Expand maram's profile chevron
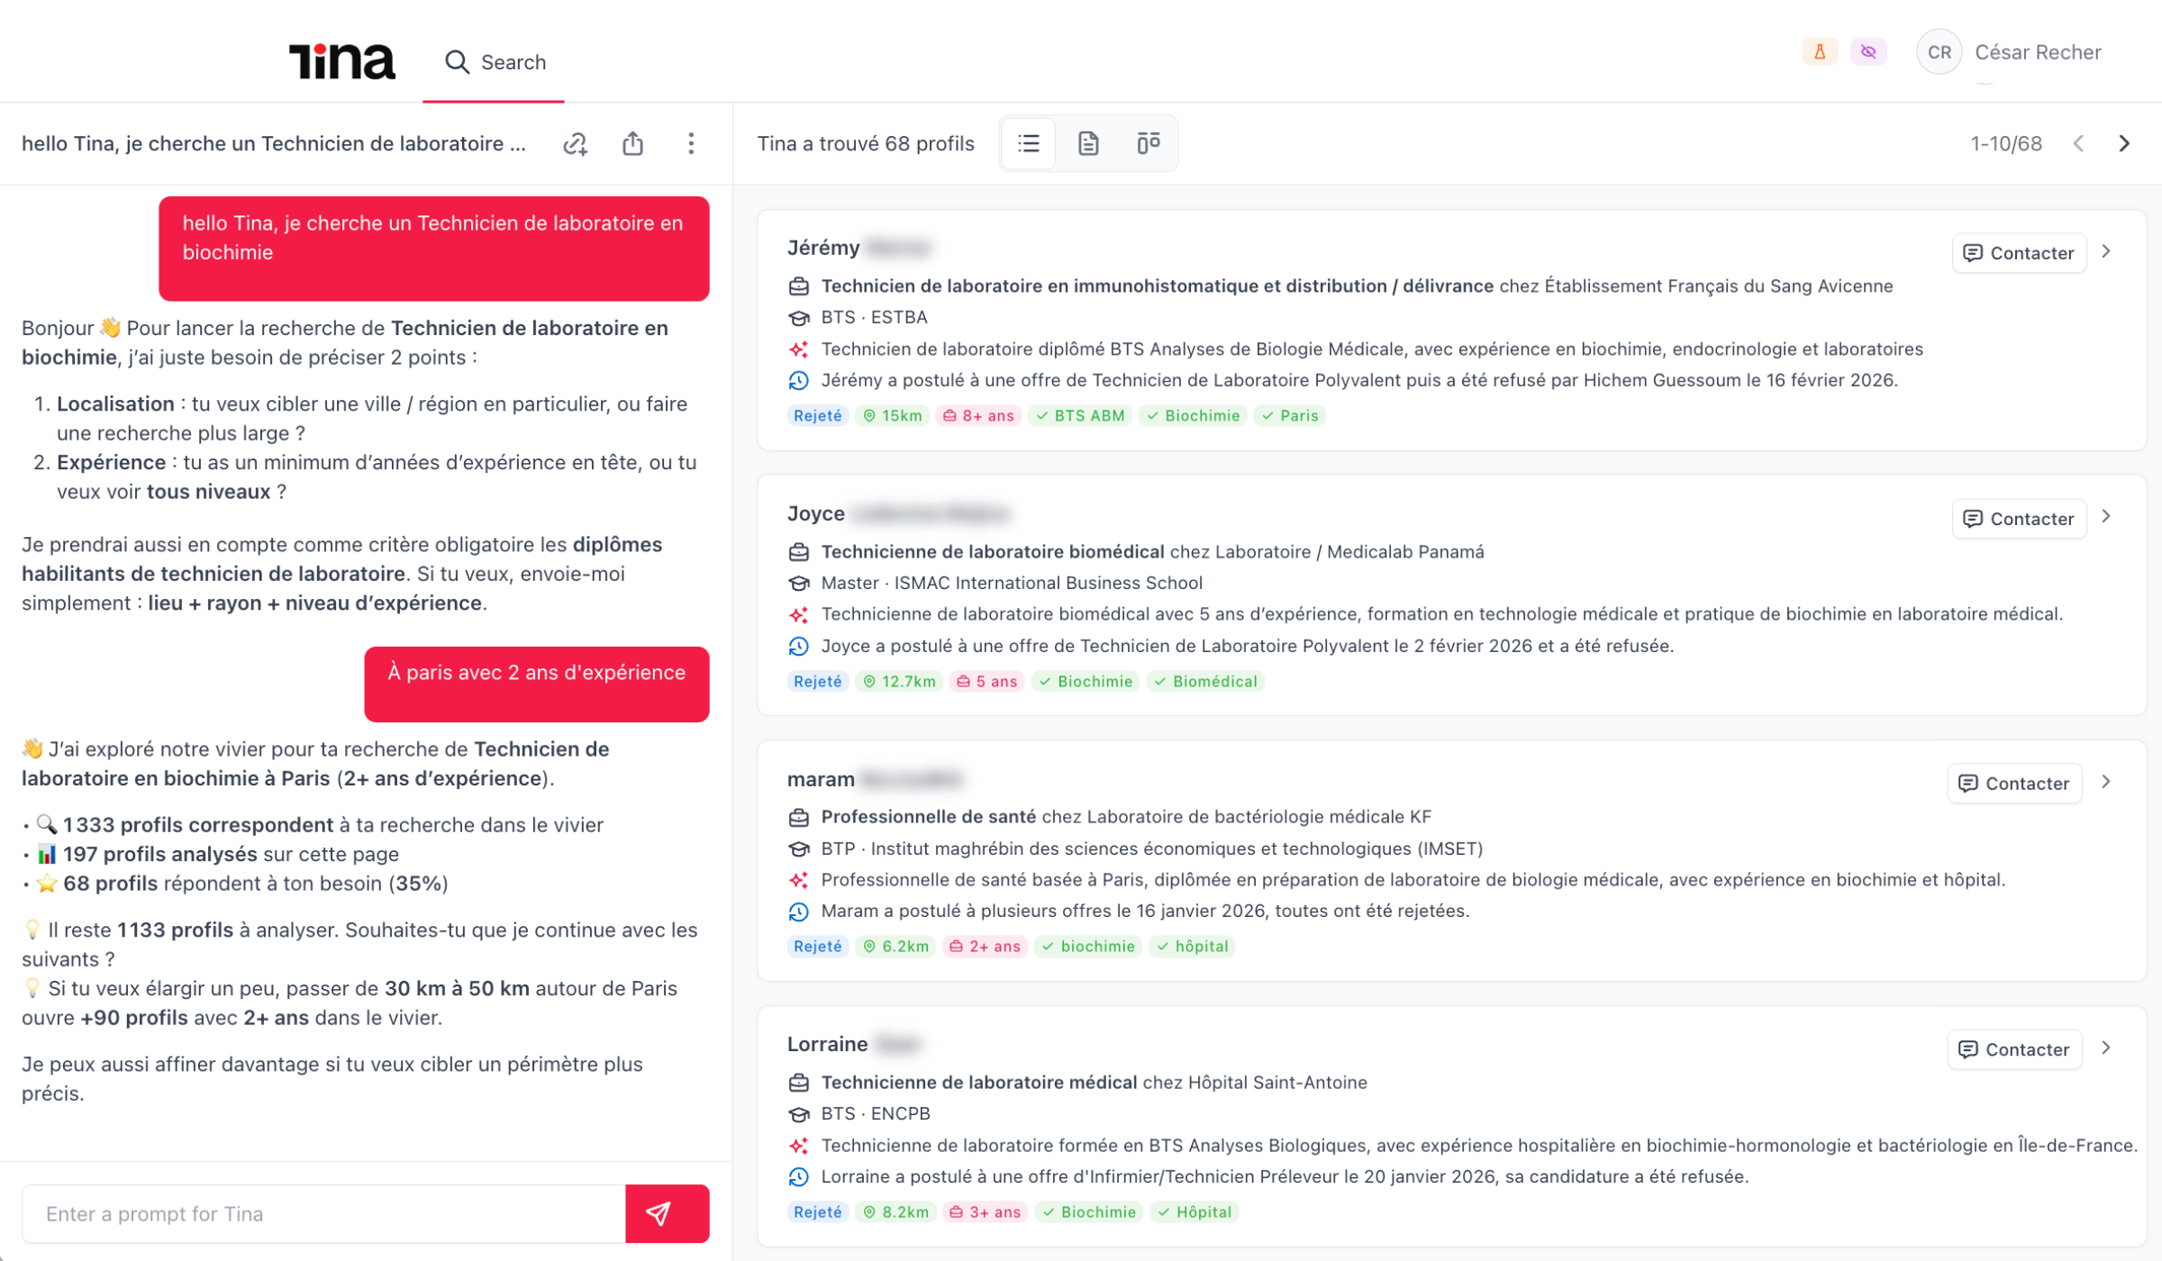 tap(2106, 782)
